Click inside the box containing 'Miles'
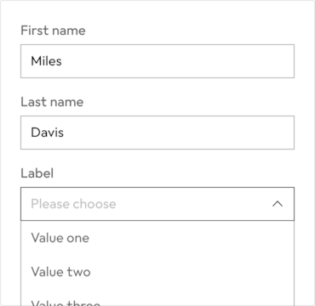This screenshot has width=315, height=306. 157,61
